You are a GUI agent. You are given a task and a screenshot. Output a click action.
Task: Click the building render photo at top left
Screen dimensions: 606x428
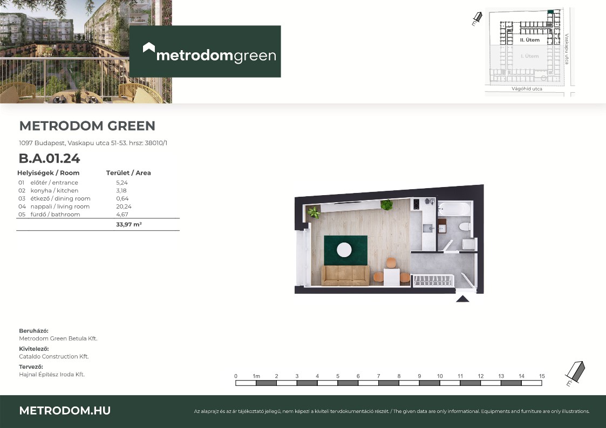point(65,51)
